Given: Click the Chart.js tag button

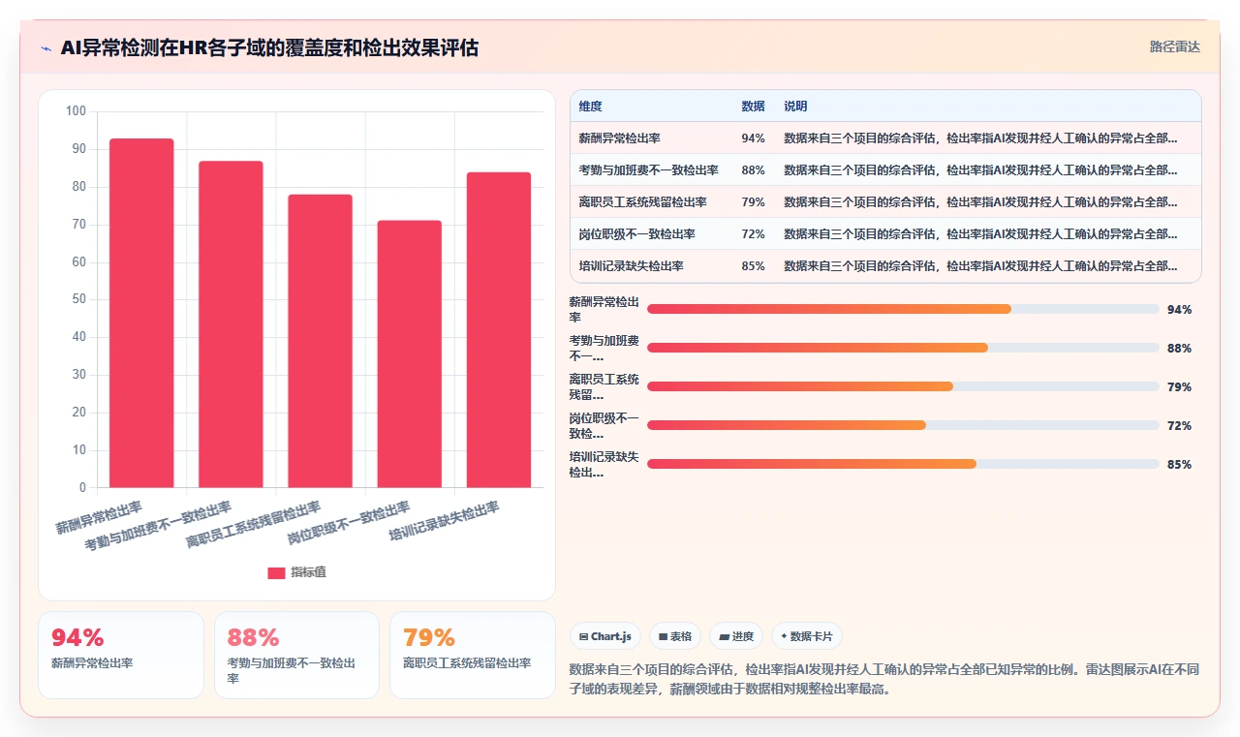Looking at the screenshot, I should (605, 636).
